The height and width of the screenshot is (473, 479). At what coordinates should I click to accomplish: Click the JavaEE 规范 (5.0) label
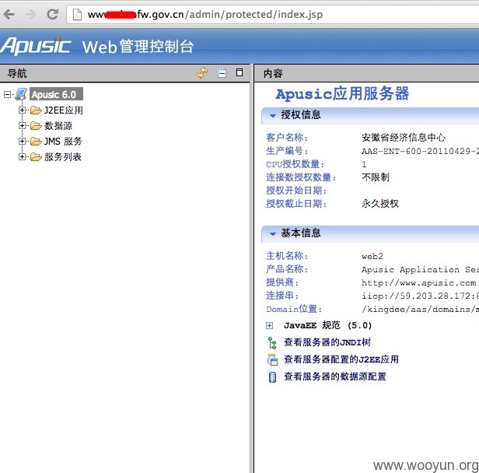(x=328, y=325)
